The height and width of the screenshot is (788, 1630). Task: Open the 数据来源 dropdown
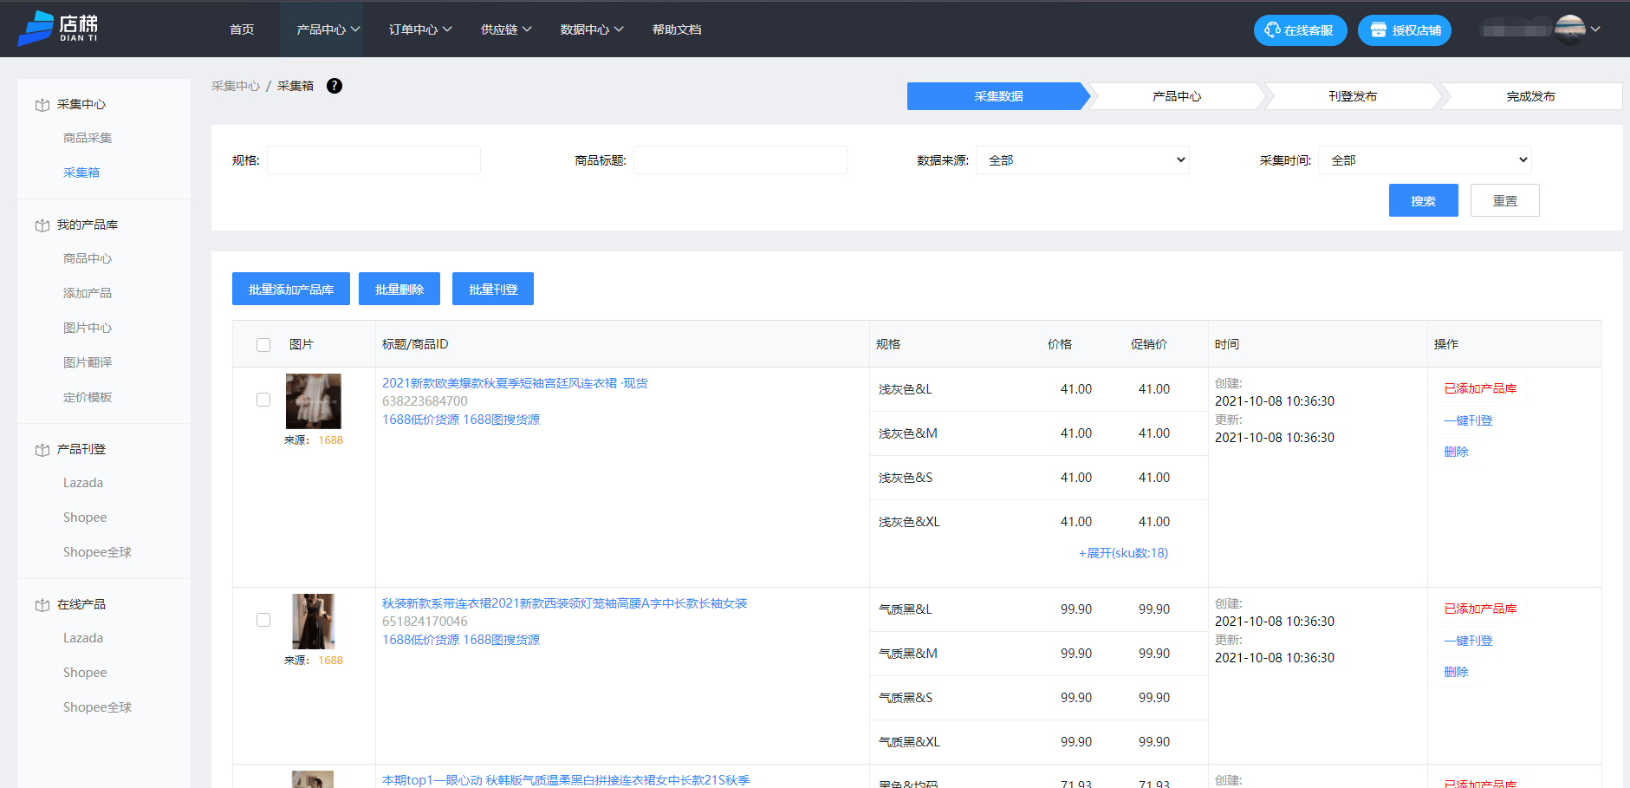[1081, 160]
